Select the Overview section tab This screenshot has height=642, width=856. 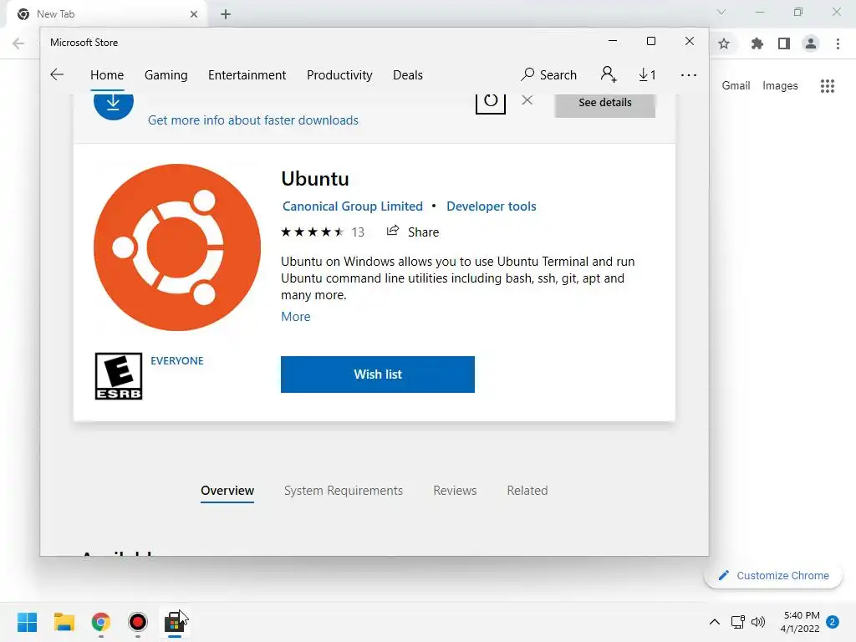pos(227,491)
